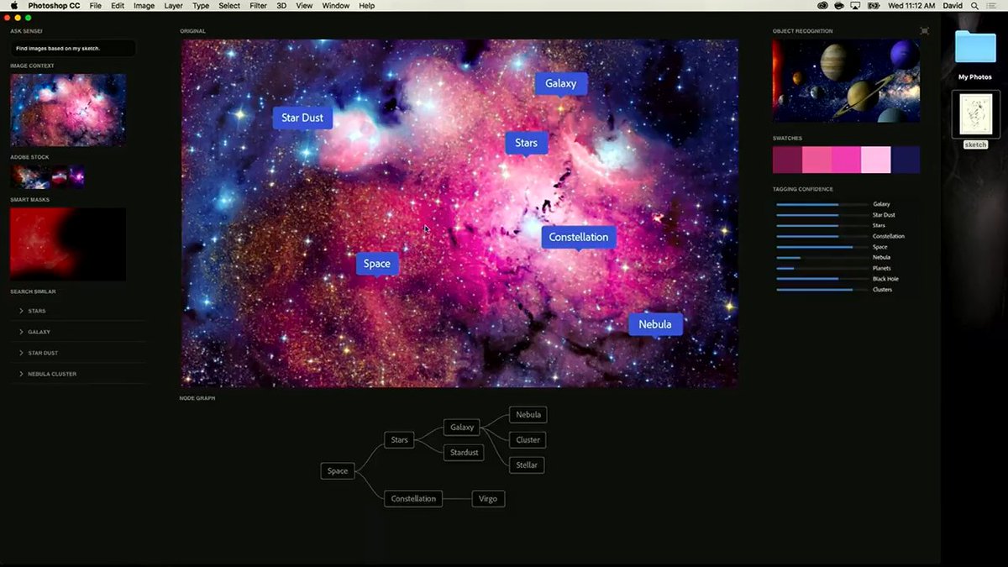1008x567 pixels.
Task: Open the Edit menu
Action: coord(118,5)
